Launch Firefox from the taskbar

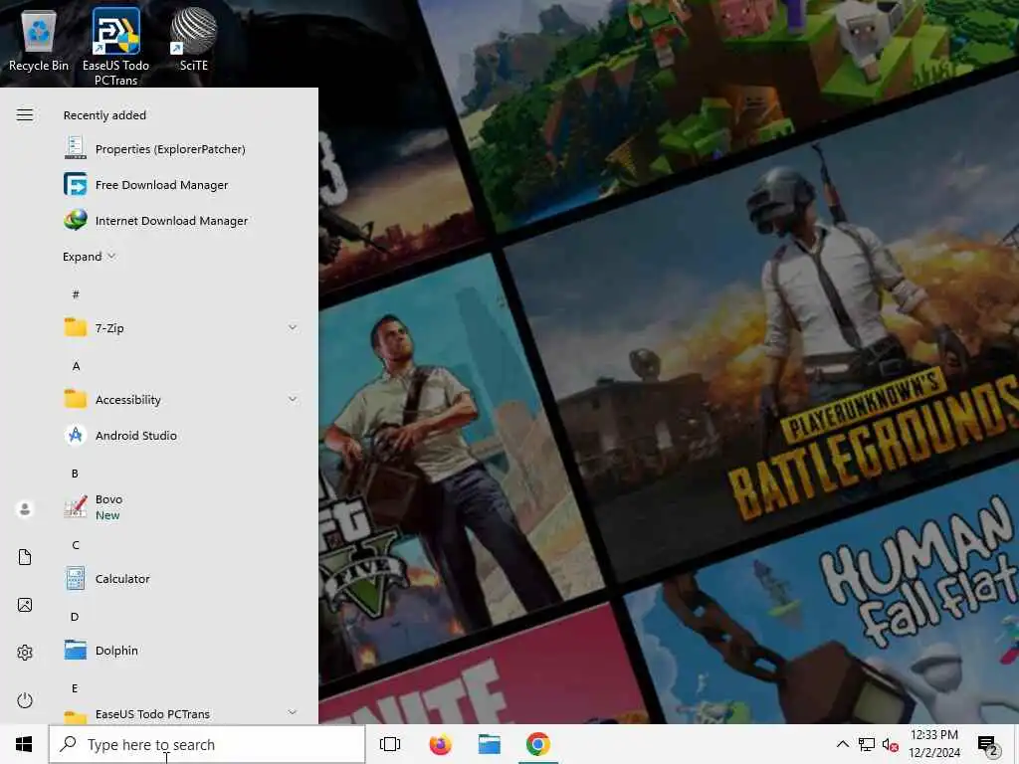pos(441,744)
